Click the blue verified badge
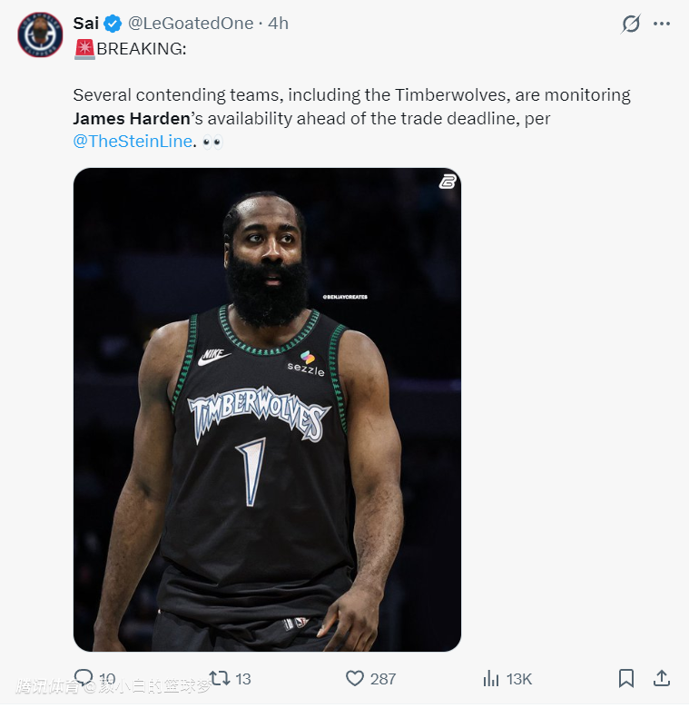The height and width of the screenshot is (708, 689). point(113,24)
